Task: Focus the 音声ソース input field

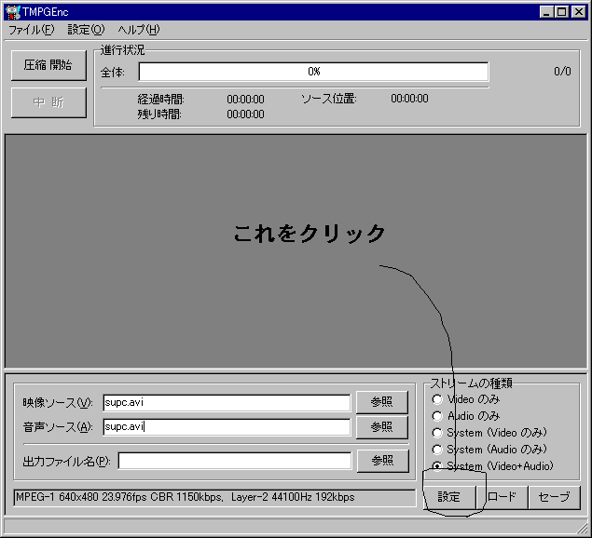Action: [x=227, y=427]
